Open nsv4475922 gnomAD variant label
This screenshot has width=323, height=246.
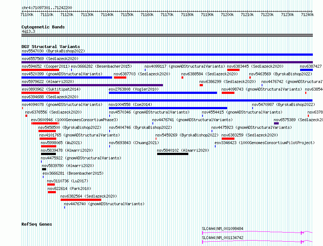81,158
